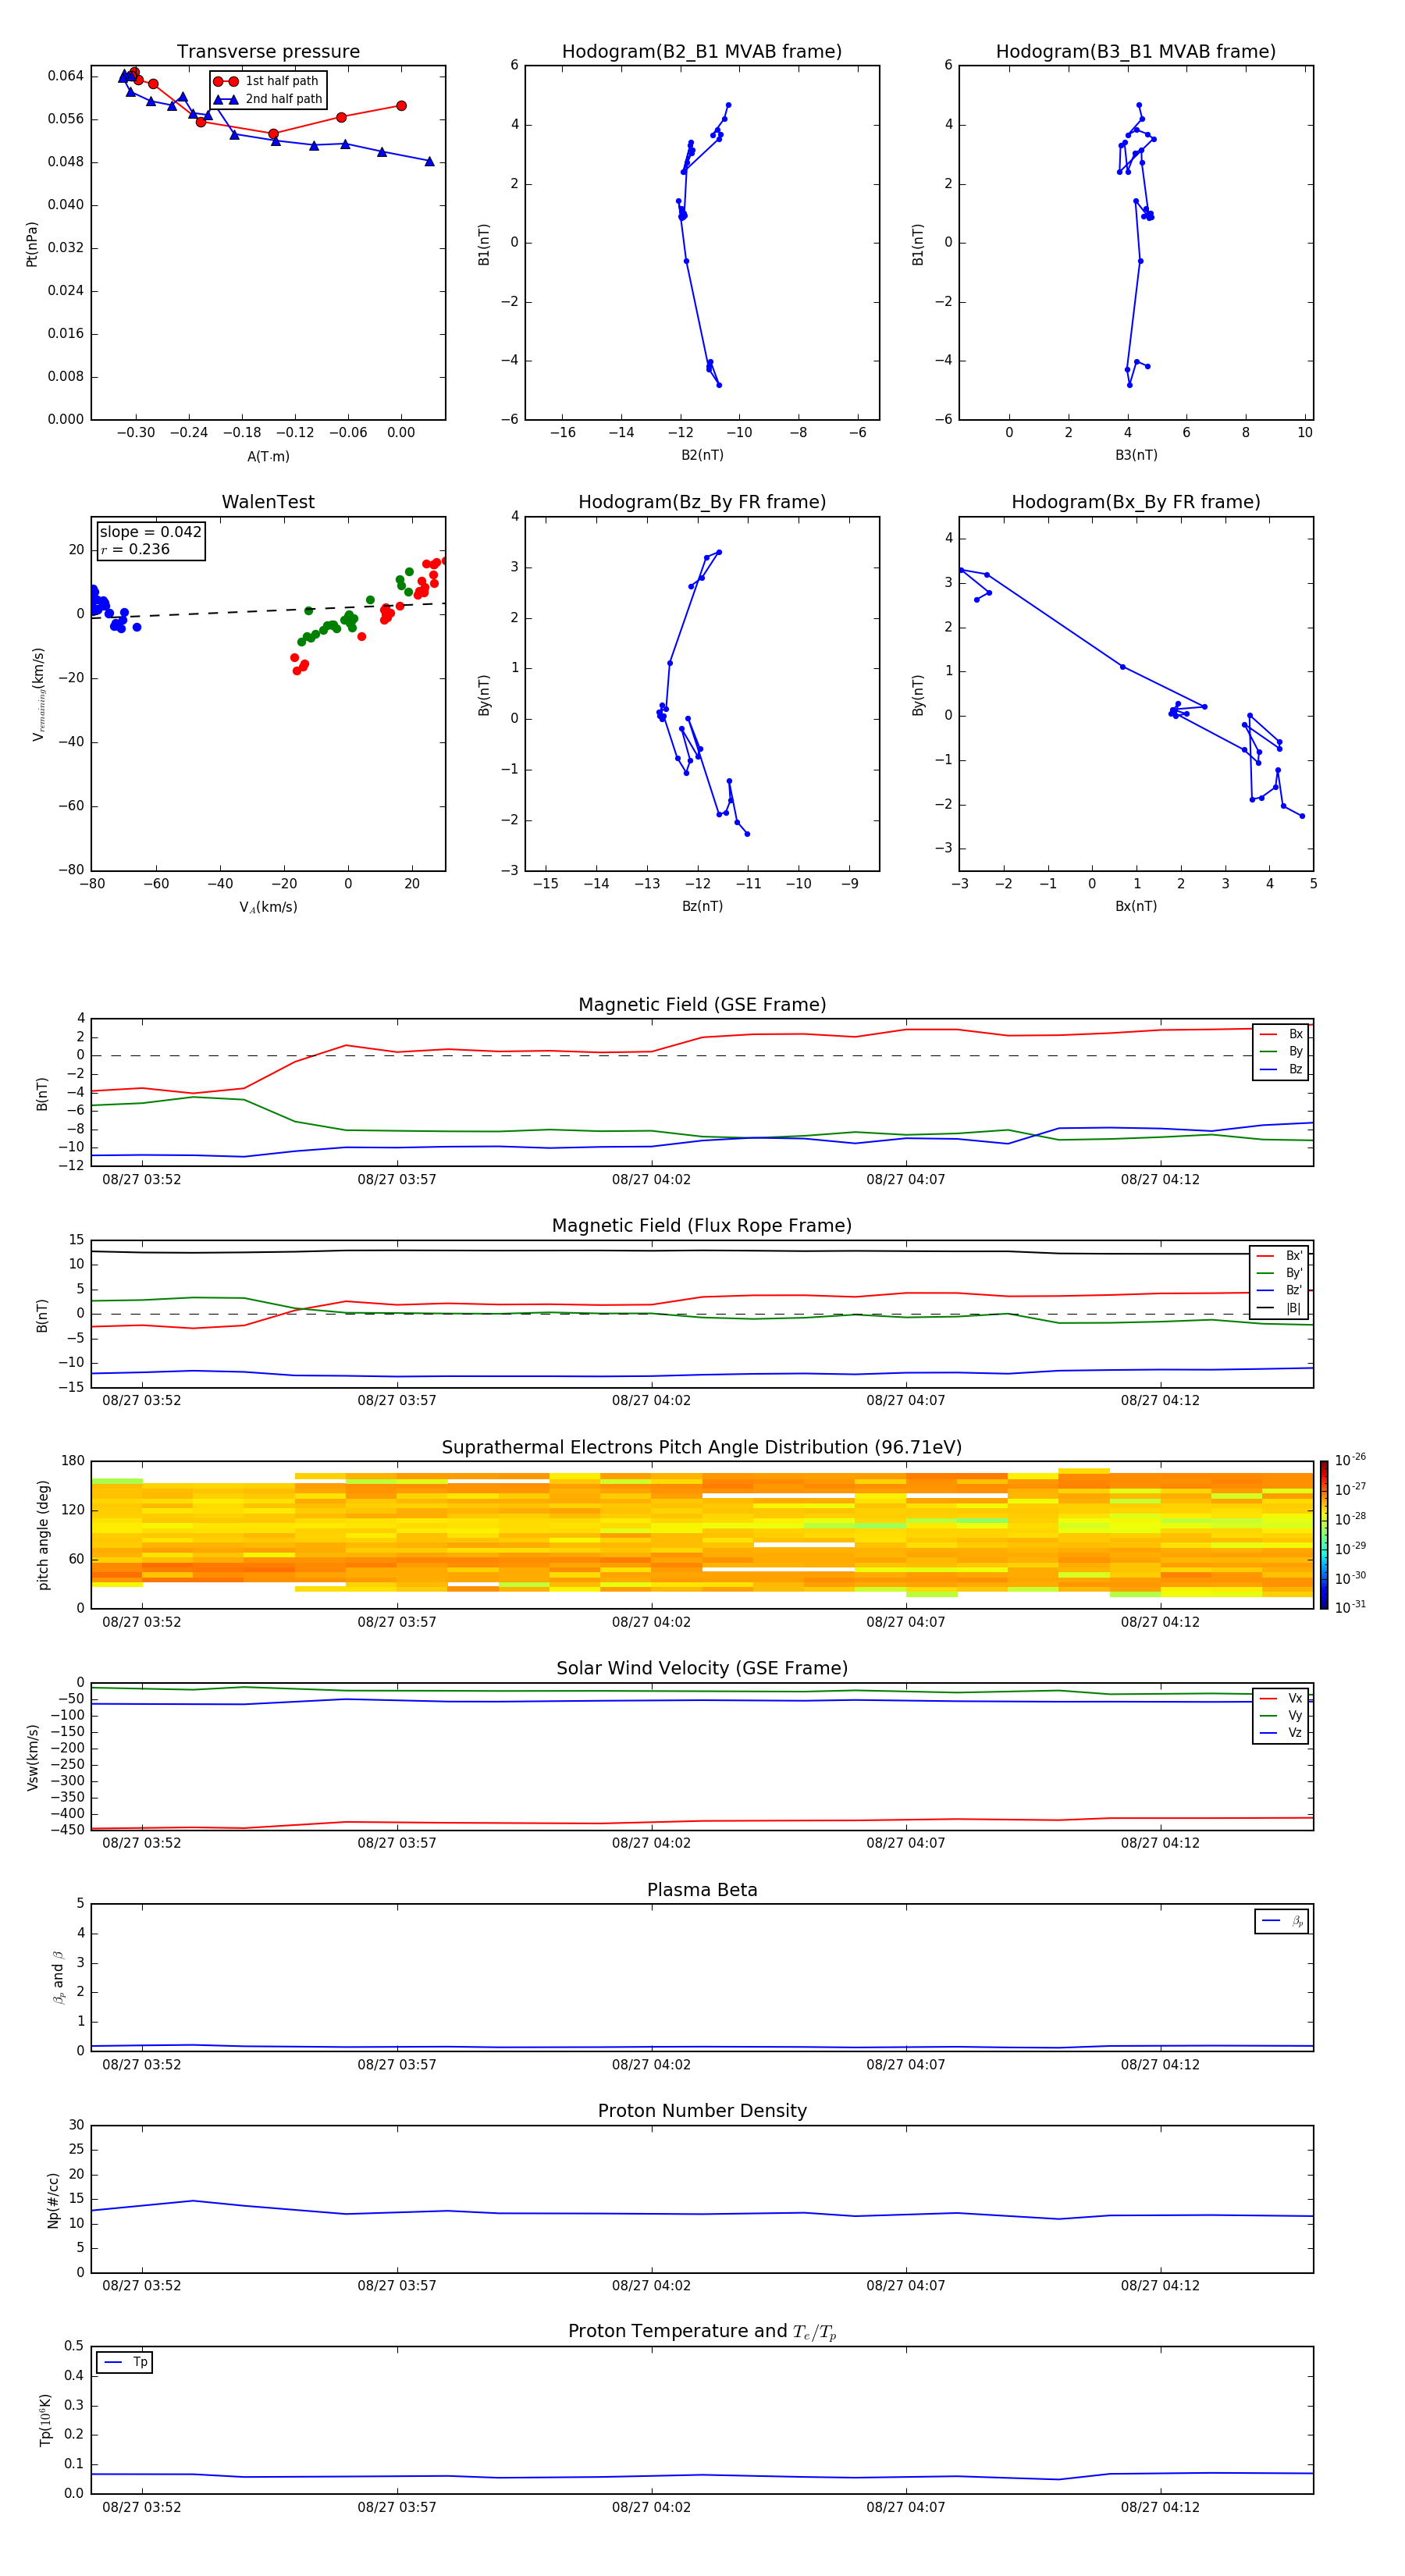
Task: Click the red circle marker in the path legend
Action: (x=226, y=81)
